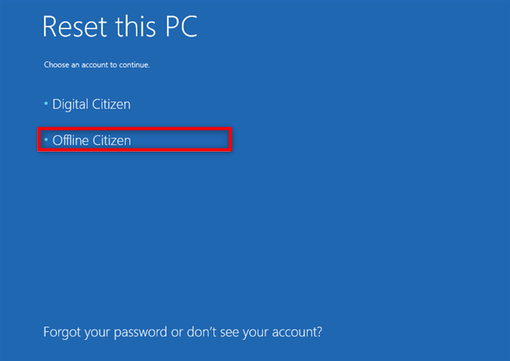Open Forgot your password or don't see account link
Screen dimensions: 510x361
[183, 332]
